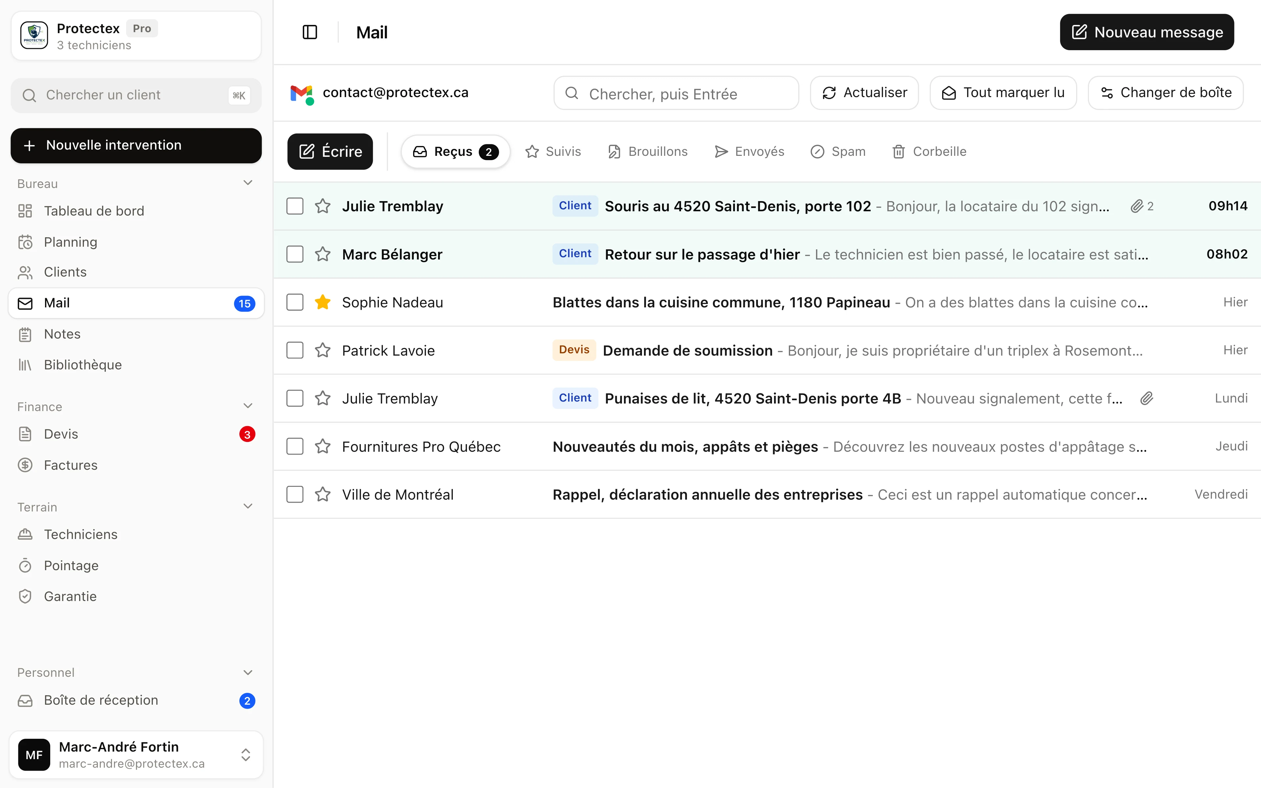Open the Rappel, déclaration annuelle email

coord(767,495)
